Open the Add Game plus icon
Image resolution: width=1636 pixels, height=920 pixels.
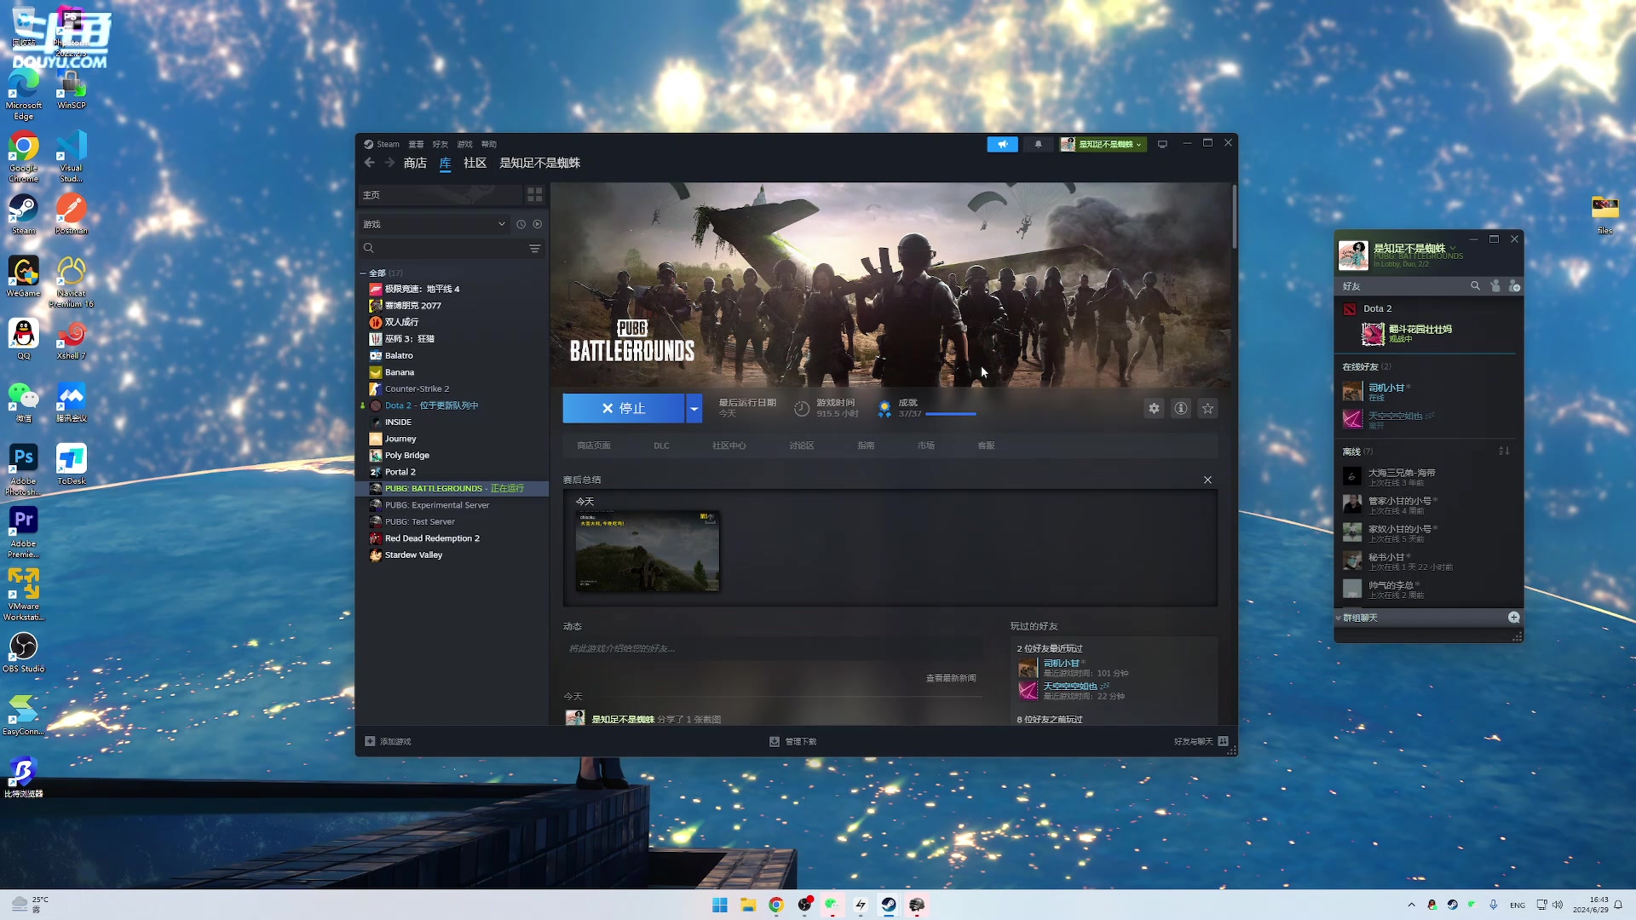point(370,742)
